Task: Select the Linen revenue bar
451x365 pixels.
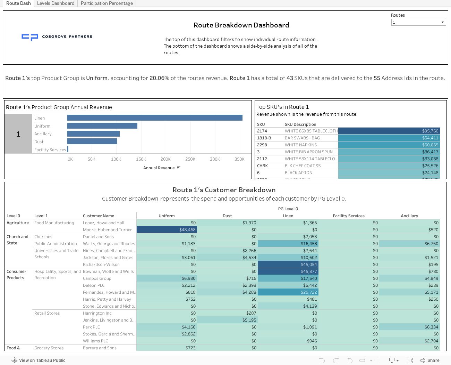Action: click(x=155, y=118)
